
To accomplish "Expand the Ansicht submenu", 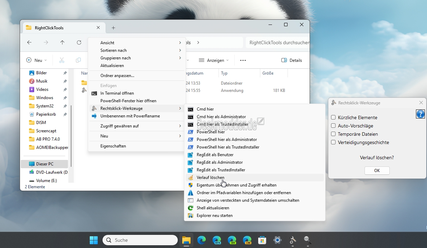I will [x=137, y=43].
